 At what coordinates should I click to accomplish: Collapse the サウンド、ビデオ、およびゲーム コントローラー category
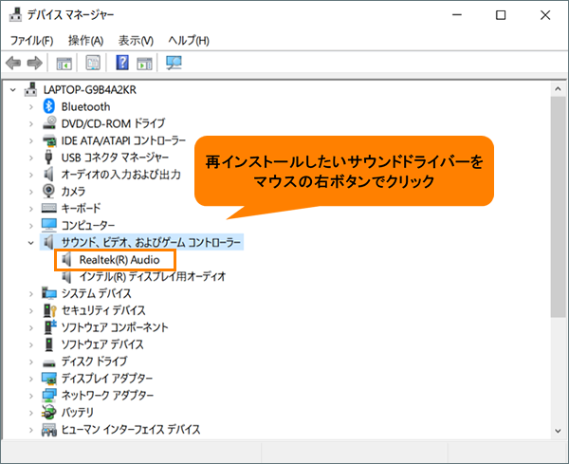31,243
